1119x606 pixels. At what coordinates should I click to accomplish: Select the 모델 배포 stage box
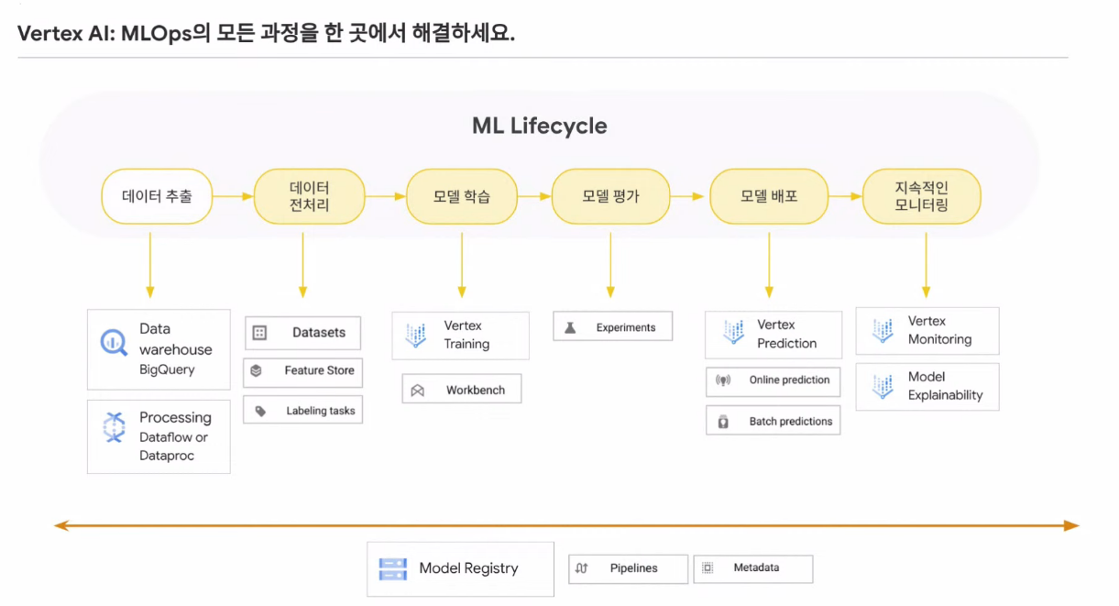(769, 196)
